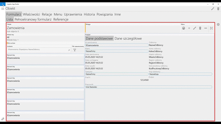Image resolution: width=221 pixels, height=124 pixels.
Task: Open the hamburger navigation menu
Action: pyautogui.click(x=3, y=9)
